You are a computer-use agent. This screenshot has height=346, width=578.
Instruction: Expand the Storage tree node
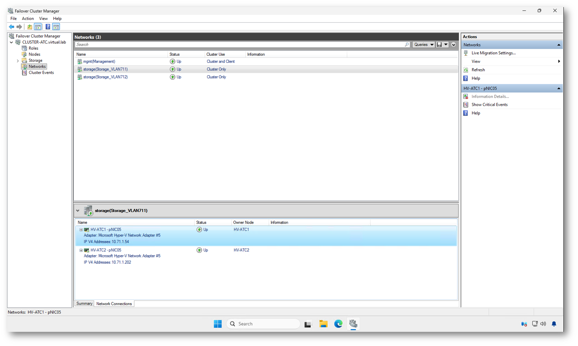click(18, 61)
